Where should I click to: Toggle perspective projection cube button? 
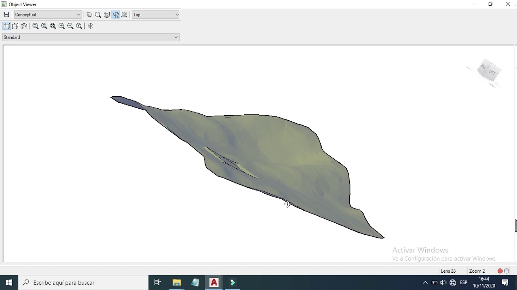[x=15, y=26]
